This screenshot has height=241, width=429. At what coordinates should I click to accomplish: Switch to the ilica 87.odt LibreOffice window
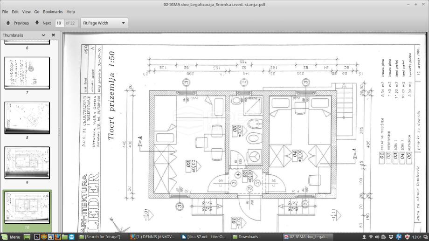[x=204, y=237]
